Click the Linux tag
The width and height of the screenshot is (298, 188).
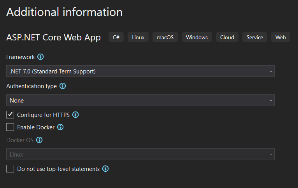point(138,37)
